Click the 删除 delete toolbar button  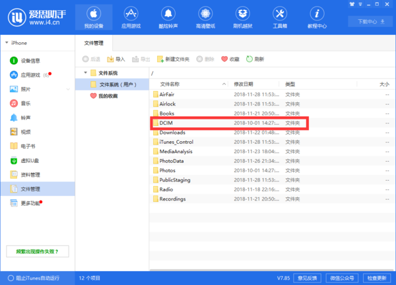(205, 59)
